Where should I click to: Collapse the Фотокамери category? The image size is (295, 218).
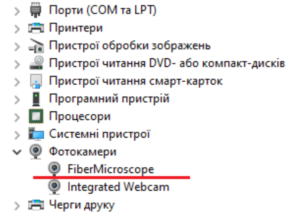click(17, 152)
